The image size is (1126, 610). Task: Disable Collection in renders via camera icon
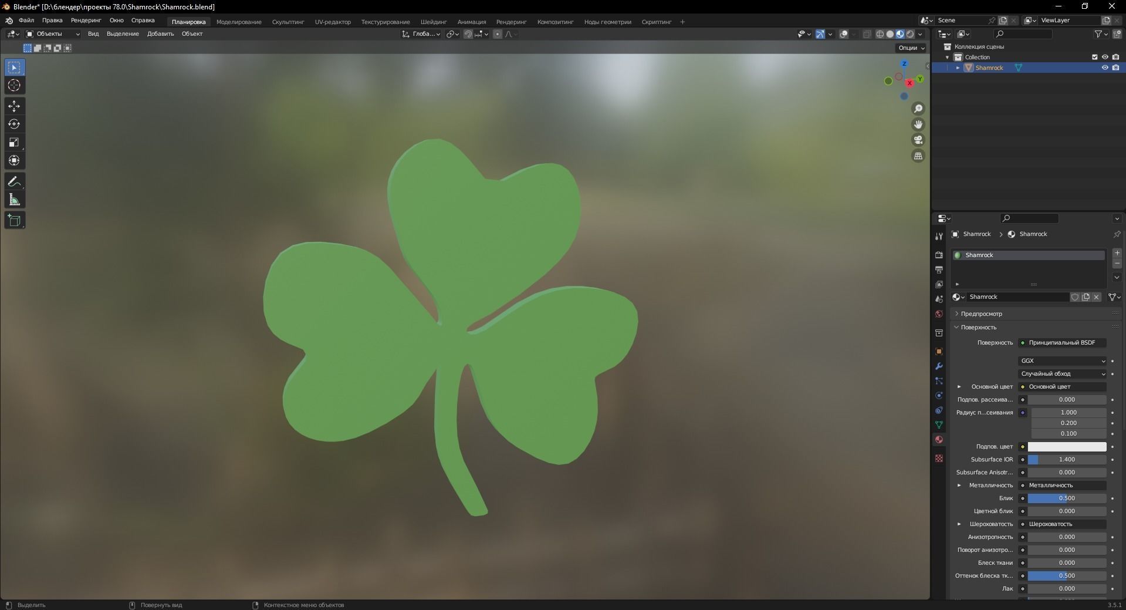point(1115,57)
